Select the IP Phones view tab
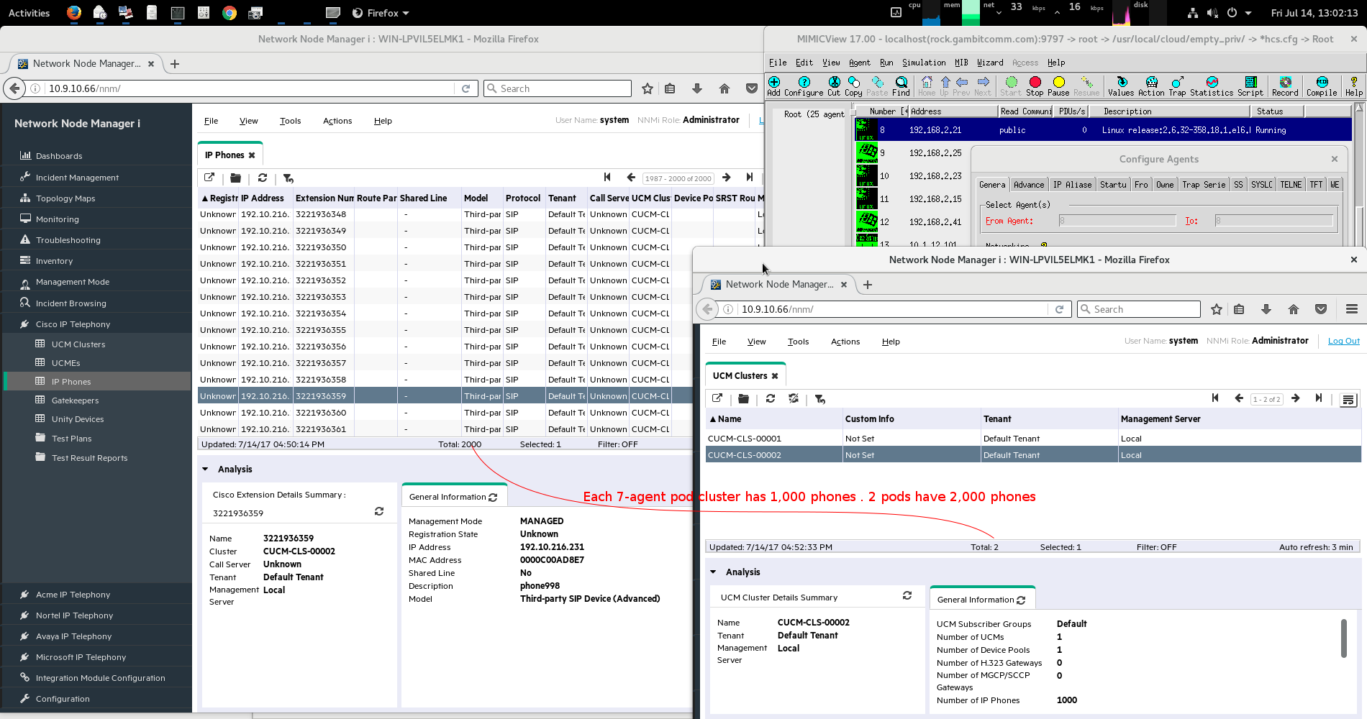1367x719 pixels. [224, 155]
